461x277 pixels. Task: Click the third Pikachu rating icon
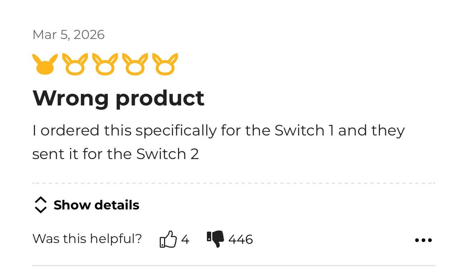(x=105, y=65)
